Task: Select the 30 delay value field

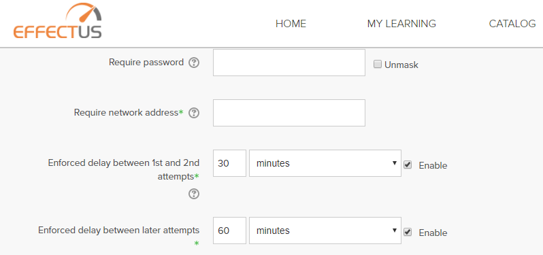Action: coord(229,163)
